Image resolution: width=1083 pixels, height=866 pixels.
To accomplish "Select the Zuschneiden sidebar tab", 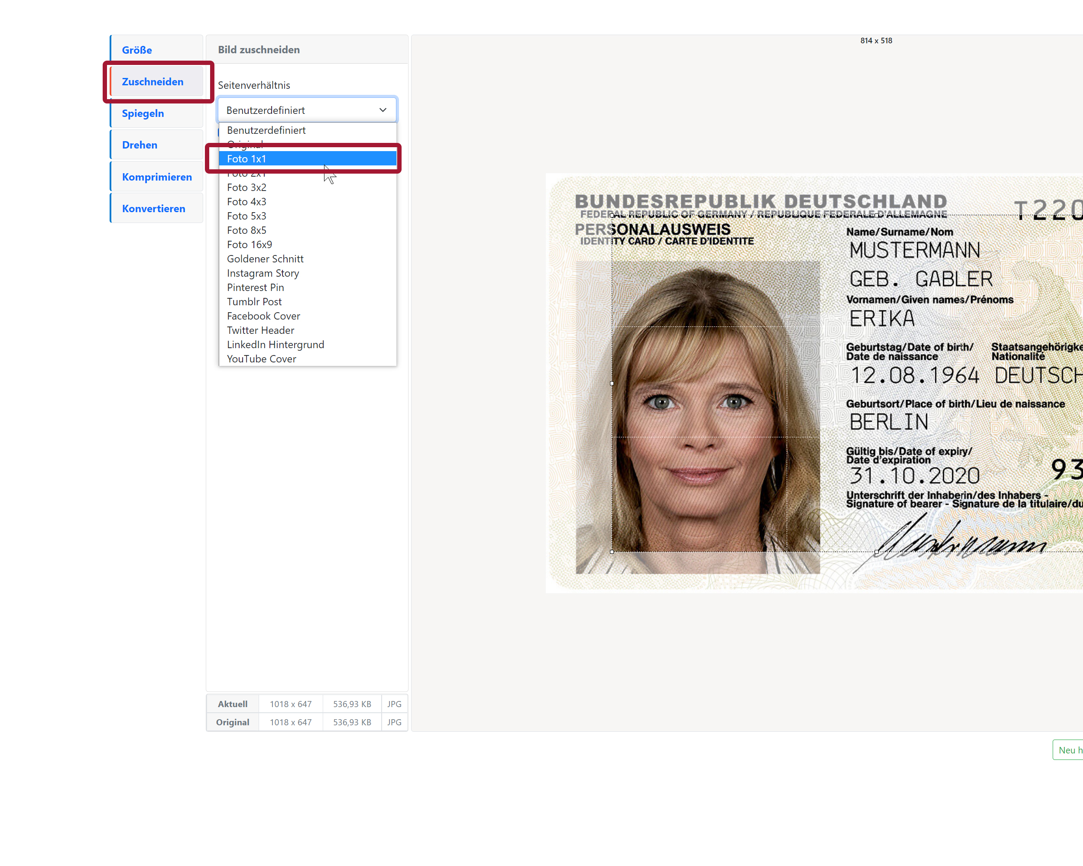I will click(x=153, y=82).
